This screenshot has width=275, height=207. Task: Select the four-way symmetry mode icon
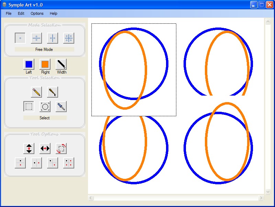[x=68, y=38]
